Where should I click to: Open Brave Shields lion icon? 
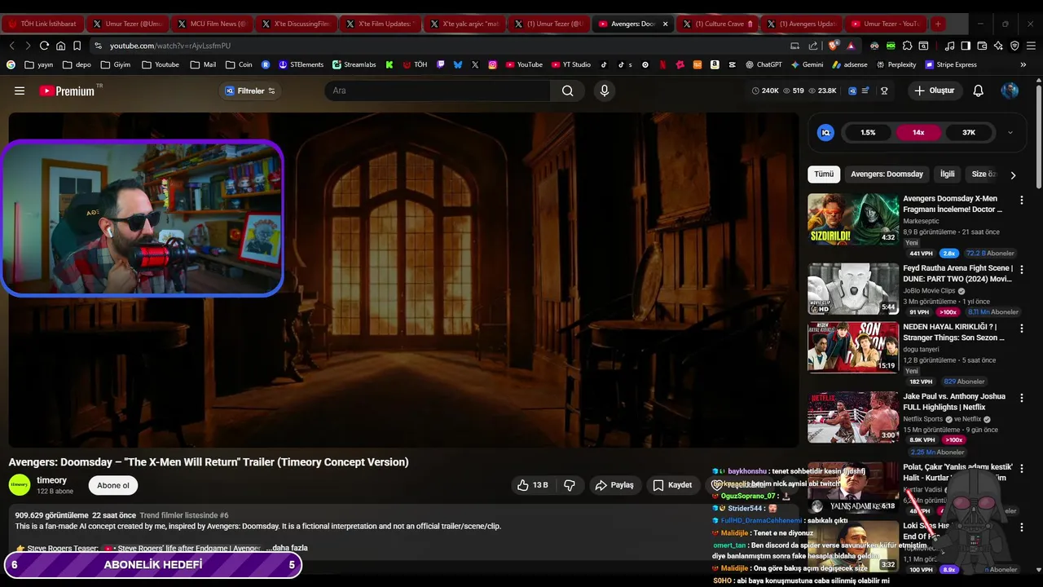pos(832,46)
